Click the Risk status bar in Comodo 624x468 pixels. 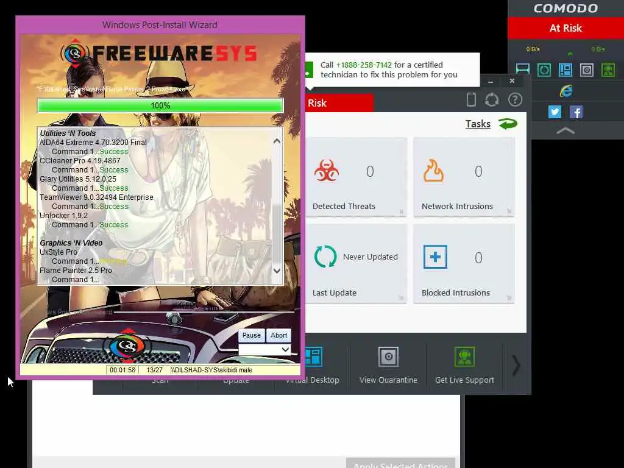point(339,103)
